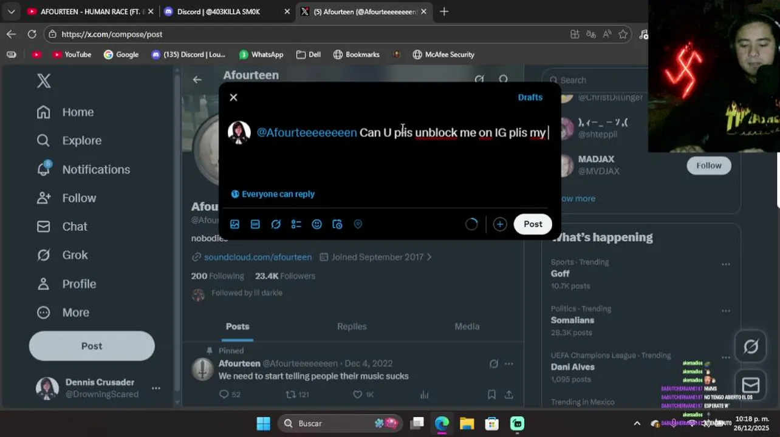Bookmark the pinned post

[x=491, y=395]
